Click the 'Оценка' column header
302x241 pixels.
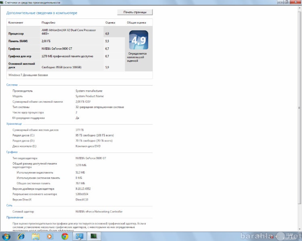click(110, 22)
